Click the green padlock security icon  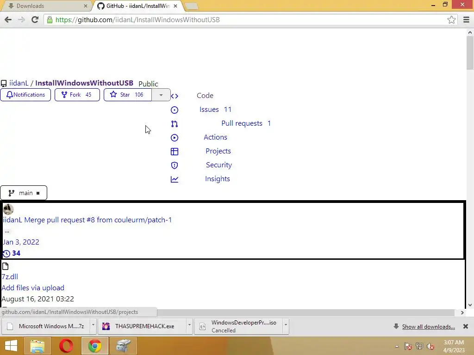(x=50, y=20)
